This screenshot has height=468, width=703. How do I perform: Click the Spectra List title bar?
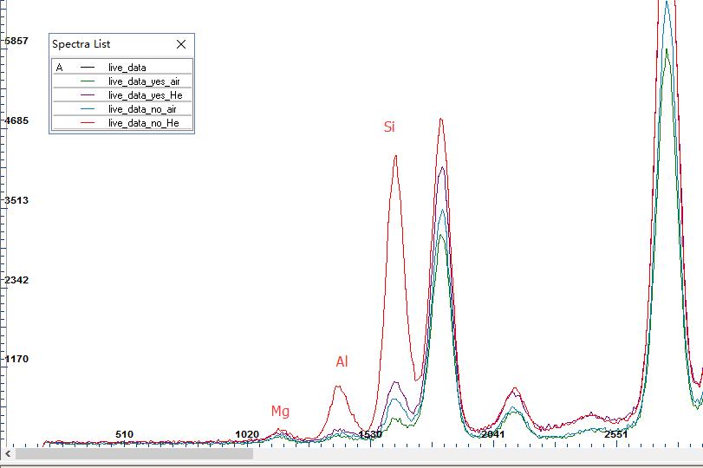coord(104,44)
